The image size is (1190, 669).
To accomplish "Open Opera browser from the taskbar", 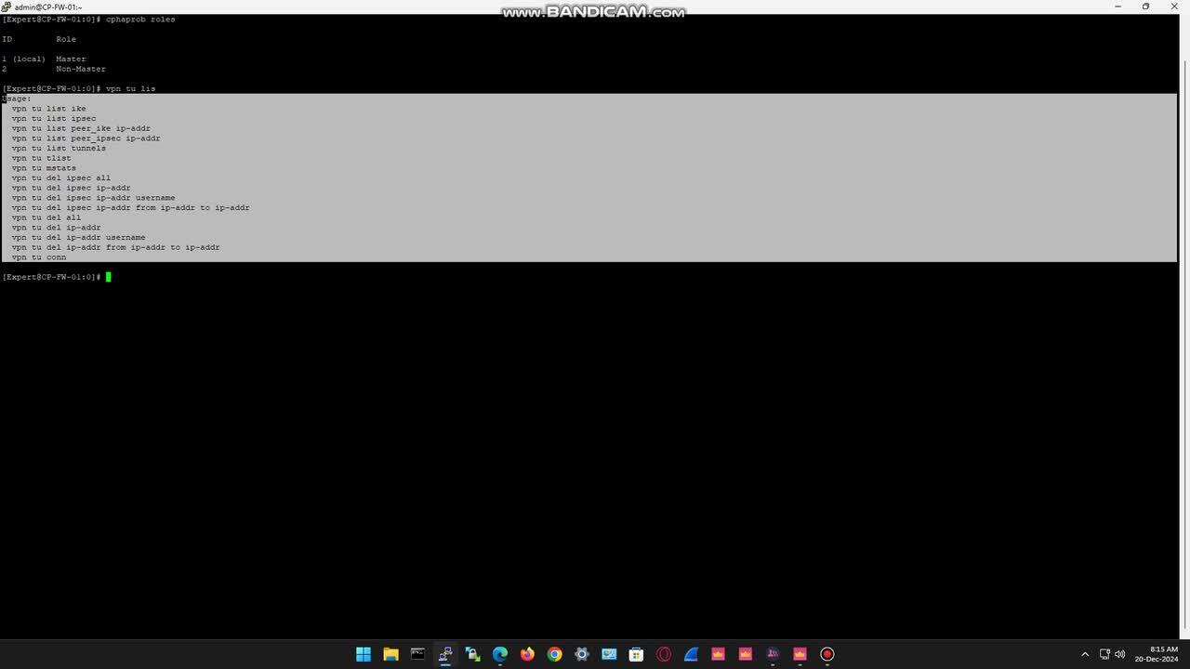I will (x=663, y=653).
